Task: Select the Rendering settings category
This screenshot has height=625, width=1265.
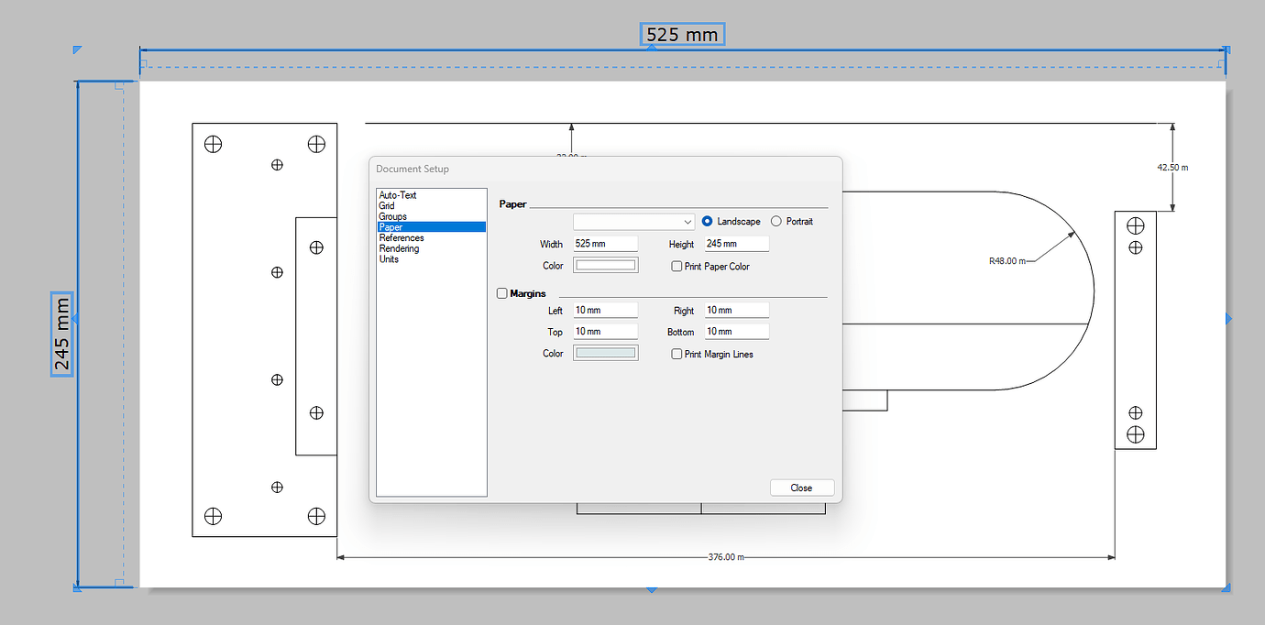Action: coord(399,248)
